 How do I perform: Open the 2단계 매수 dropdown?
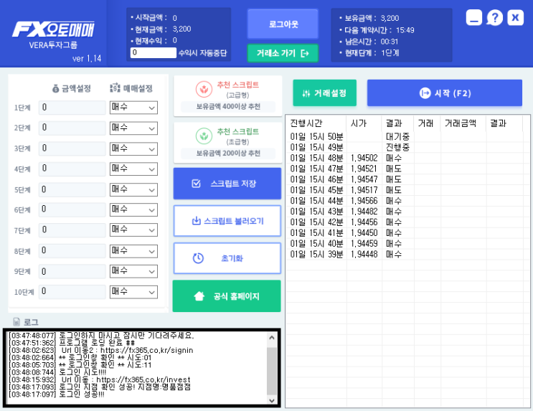(133, 128)
